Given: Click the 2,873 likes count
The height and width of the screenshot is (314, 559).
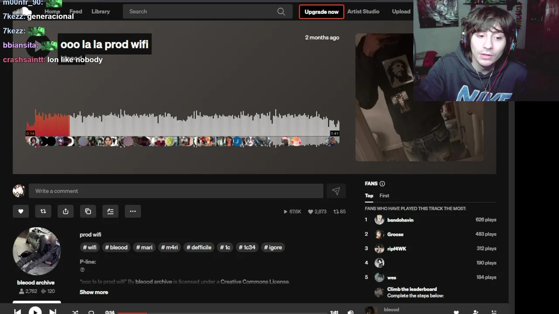Looking at the screenshot, I should 317,212.
